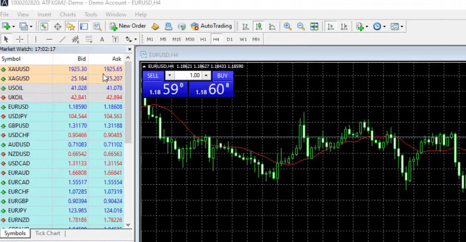Enable AutoTrading

(x=211, y=26)
